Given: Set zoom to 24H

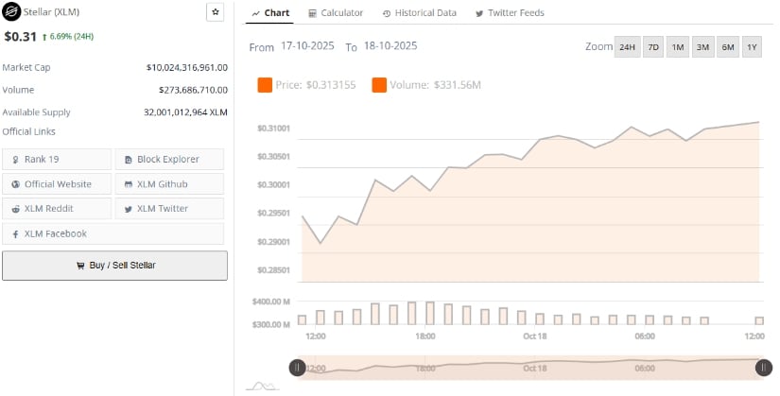Looking at the screenshot, I should click(x=627, y=46).
